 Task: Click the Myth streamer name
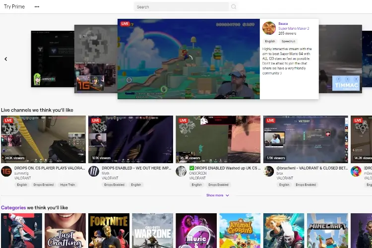pyautogui.click(x=105, y=173)
